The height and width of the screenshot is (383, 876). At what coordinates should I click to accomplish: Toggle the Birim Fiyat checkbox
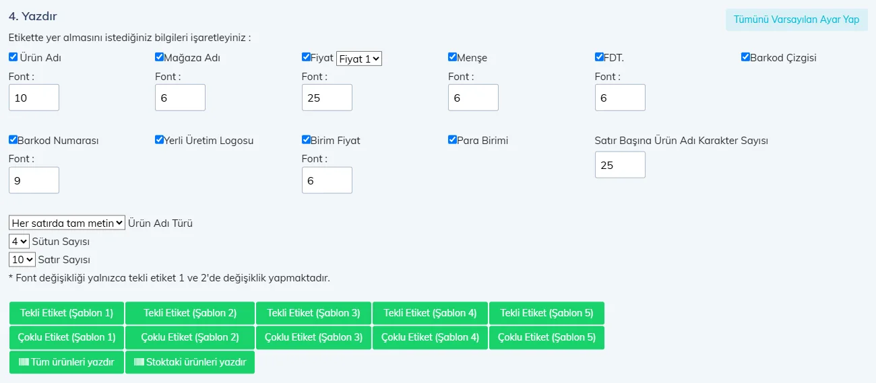[x=306, y=140]
